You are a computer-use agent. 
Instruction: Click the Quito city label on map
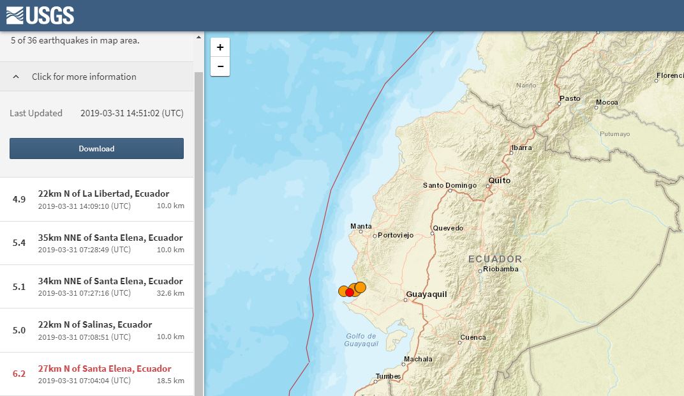click(x=500, y=181)
